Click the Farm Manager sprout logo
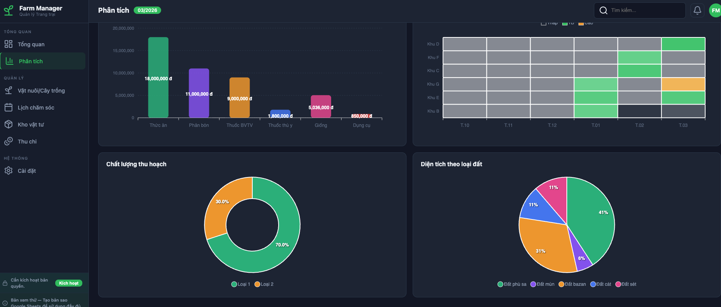This screenshot has width=721, height=307. (9, 10)
